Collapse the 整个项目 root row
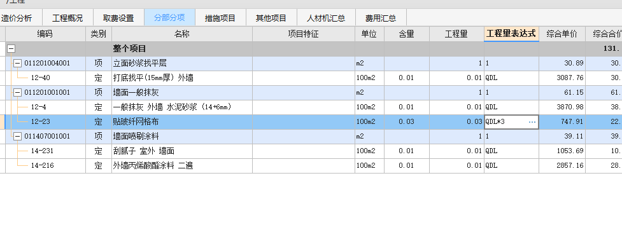622x232 pixels. [11, 49]
